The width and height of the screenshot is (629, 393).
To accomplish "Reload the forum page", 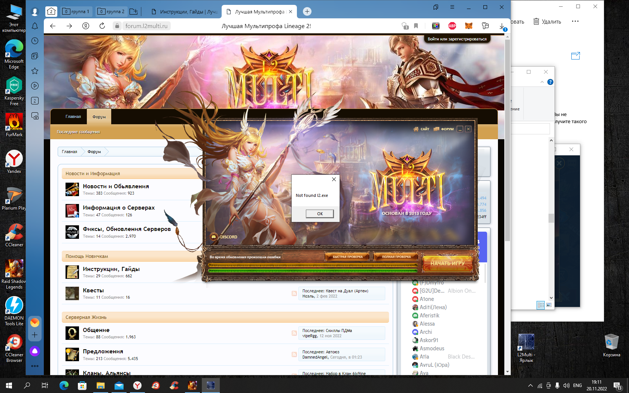I will tap(102, 26).
